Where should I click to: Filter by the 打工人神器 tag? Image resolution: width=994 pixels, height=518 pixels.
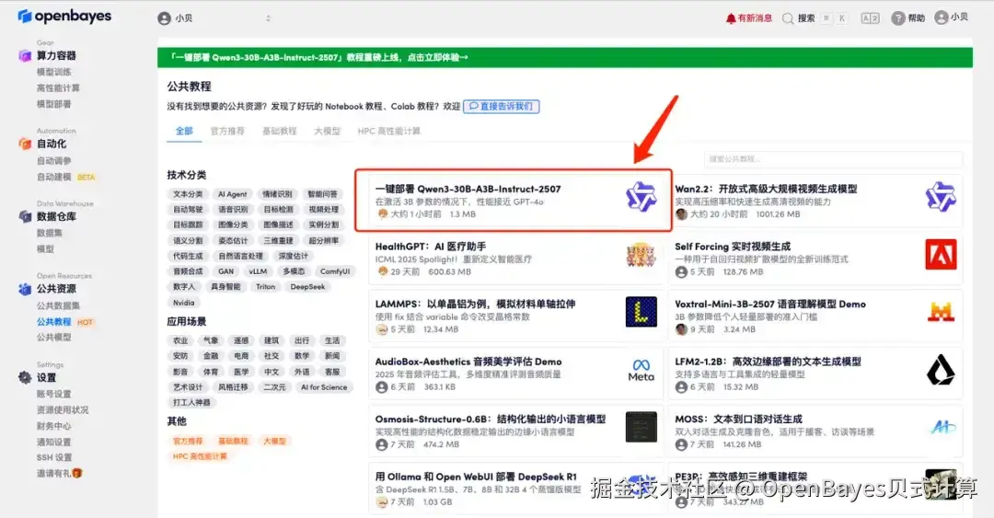191,403
